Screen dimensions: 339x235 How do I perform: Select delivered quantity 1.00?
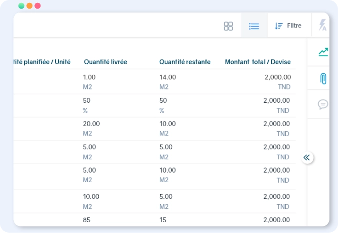click(x=89, y=77)
